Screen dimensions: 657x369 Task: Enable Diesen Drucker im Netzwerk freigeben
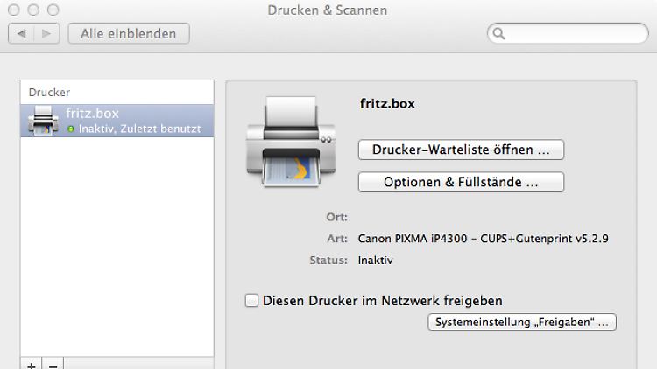point(252,300)
